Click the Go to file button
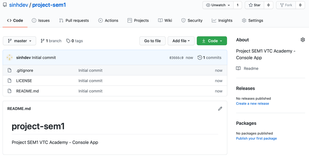The width and height of the screenshot is (309, 160). pos(152,41)
